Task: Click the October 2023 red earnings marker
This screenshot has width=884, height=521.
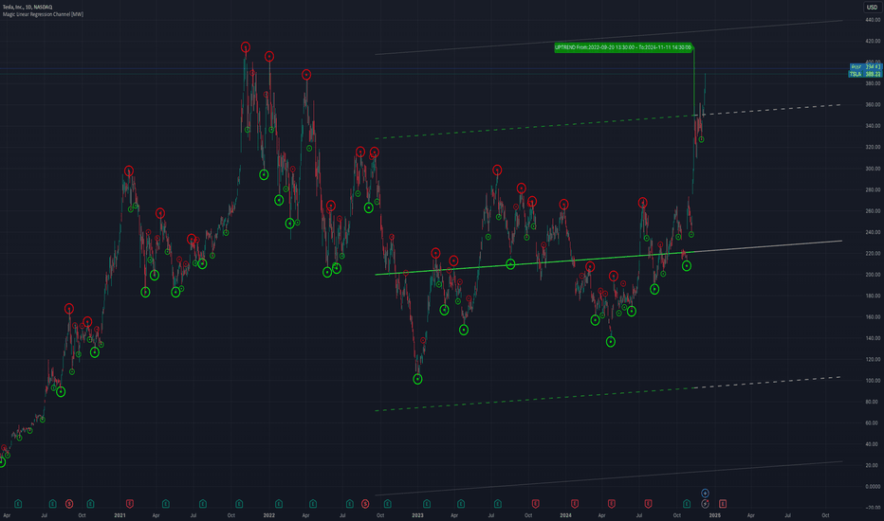Action: pos(536,504)
